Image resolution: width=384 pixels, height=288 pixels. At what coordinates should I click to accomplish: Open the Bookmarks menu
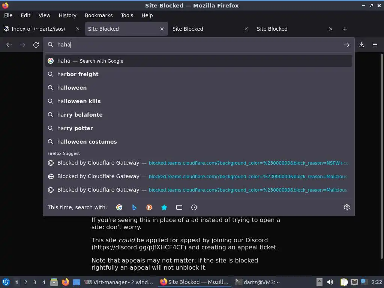tap(99, 15)
